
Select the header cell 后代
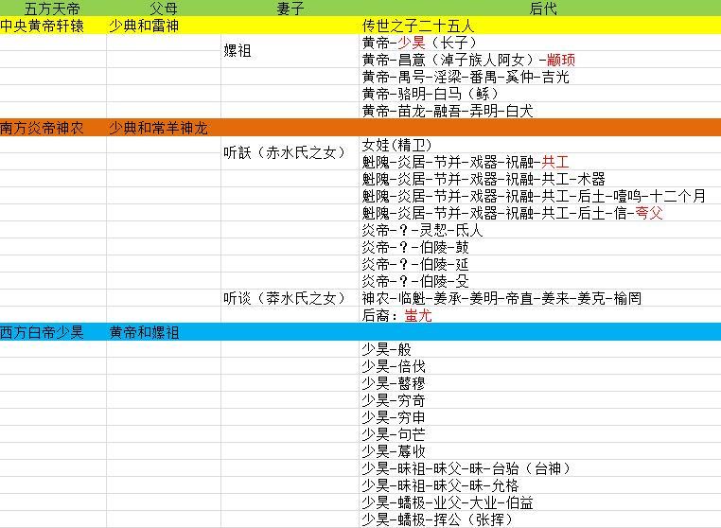pos(542,9)
